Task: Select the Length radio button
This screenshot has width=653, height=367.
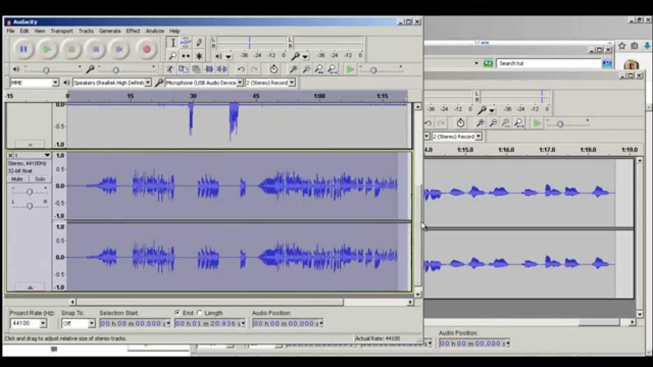Action: tap(199, 313)
